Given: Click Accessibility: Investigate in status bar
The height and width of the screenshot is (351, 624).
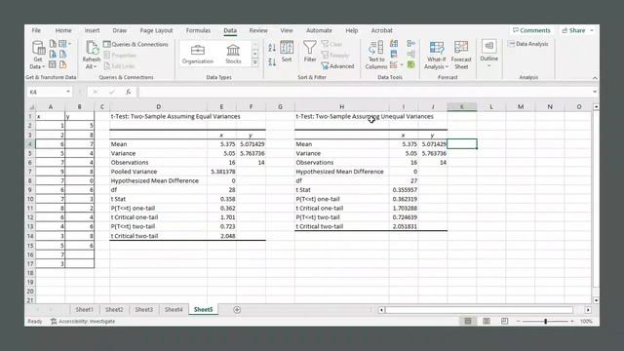Looking at the screenshot, I should [83, 321].
